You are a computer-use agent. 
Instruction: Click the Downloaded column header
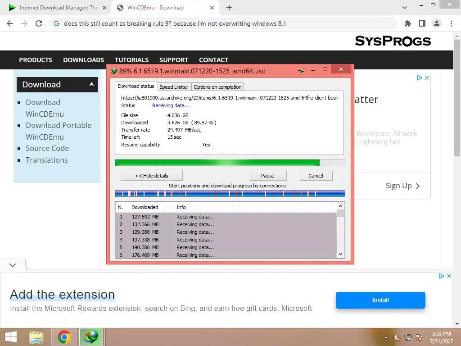(145, 207)
